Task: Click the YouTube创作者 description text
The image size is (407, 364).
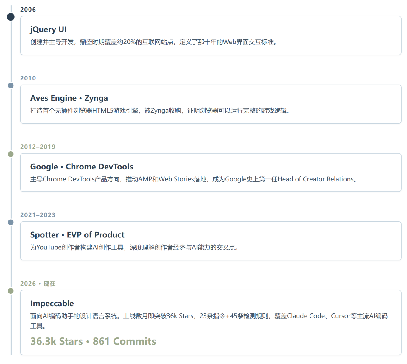Action: (x=135, y=247)
